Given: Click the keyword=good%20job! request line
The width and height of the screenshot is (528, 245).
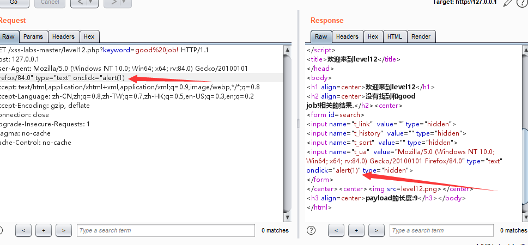Looking at the screenshot, I should pos(105,50).
